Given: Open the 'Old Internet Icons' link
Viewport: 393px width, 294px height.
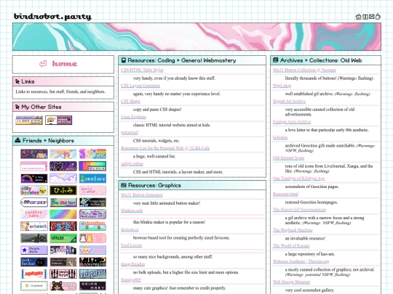Looking at the screenshot, I should pyautogui.click(x=288, y=158).
